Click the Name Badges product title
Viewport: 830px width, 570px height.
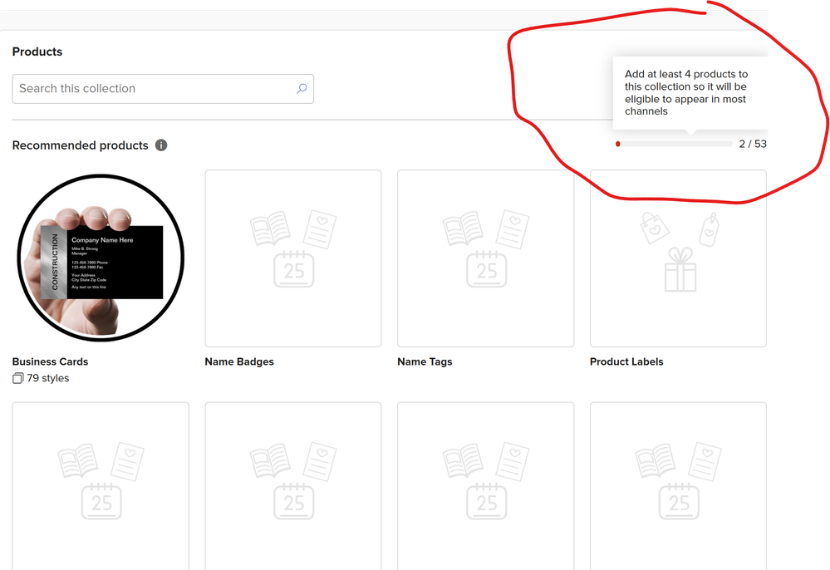pos(239,362)
